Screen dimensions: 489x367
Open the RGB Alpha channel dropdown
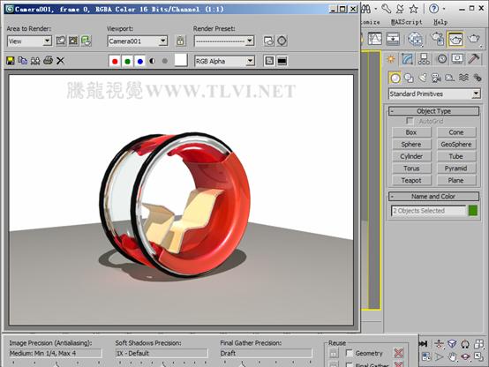250,61
